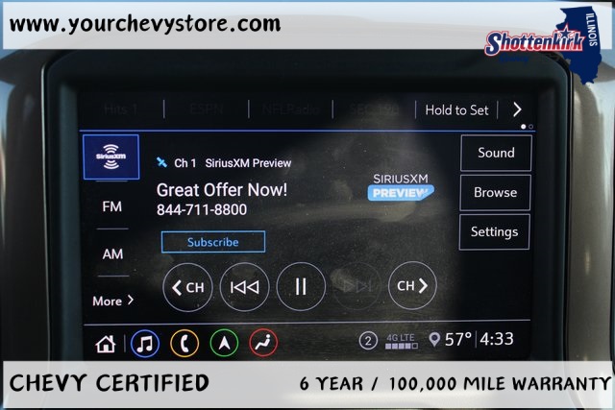Viewport: 615px width, 410px height.
Task: Advance to next channel
Action: (x=412, y=286)
